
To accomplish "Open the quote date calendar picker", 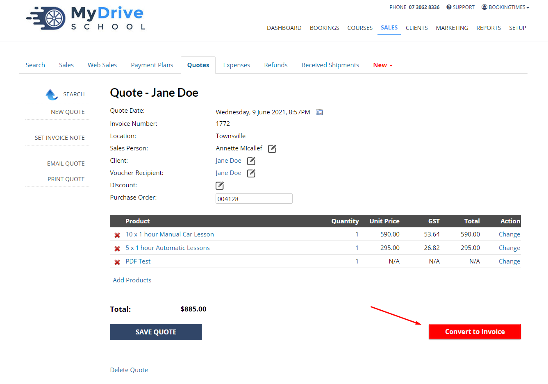I will [x=319, y=112].
